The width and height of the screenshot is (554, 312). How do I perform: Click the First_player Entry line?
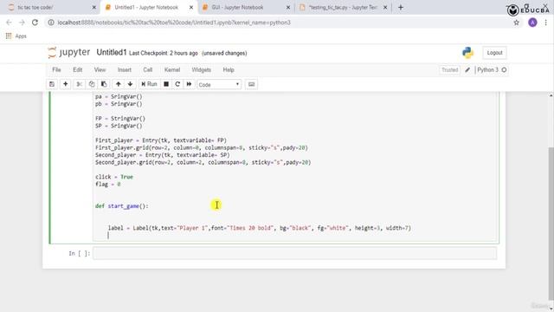click(161, 140)
